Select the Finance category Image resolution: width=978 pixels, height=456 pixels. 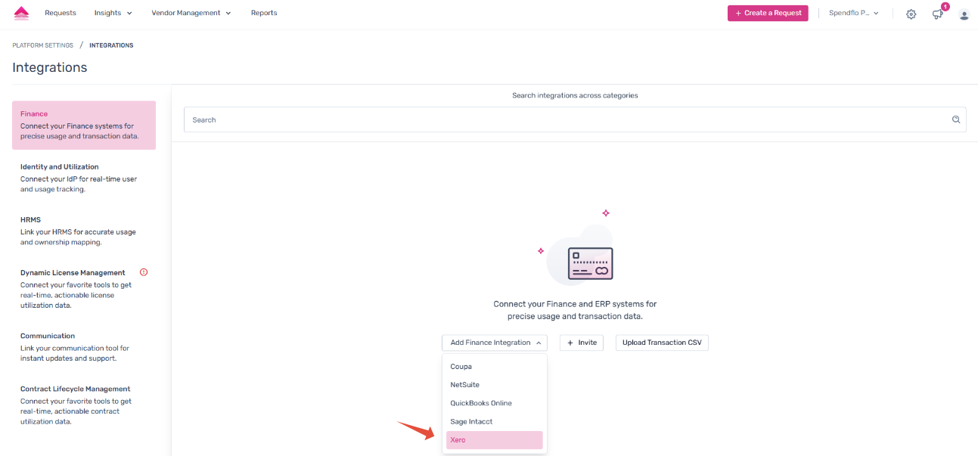pyautogui.click(x=84, y=126)
